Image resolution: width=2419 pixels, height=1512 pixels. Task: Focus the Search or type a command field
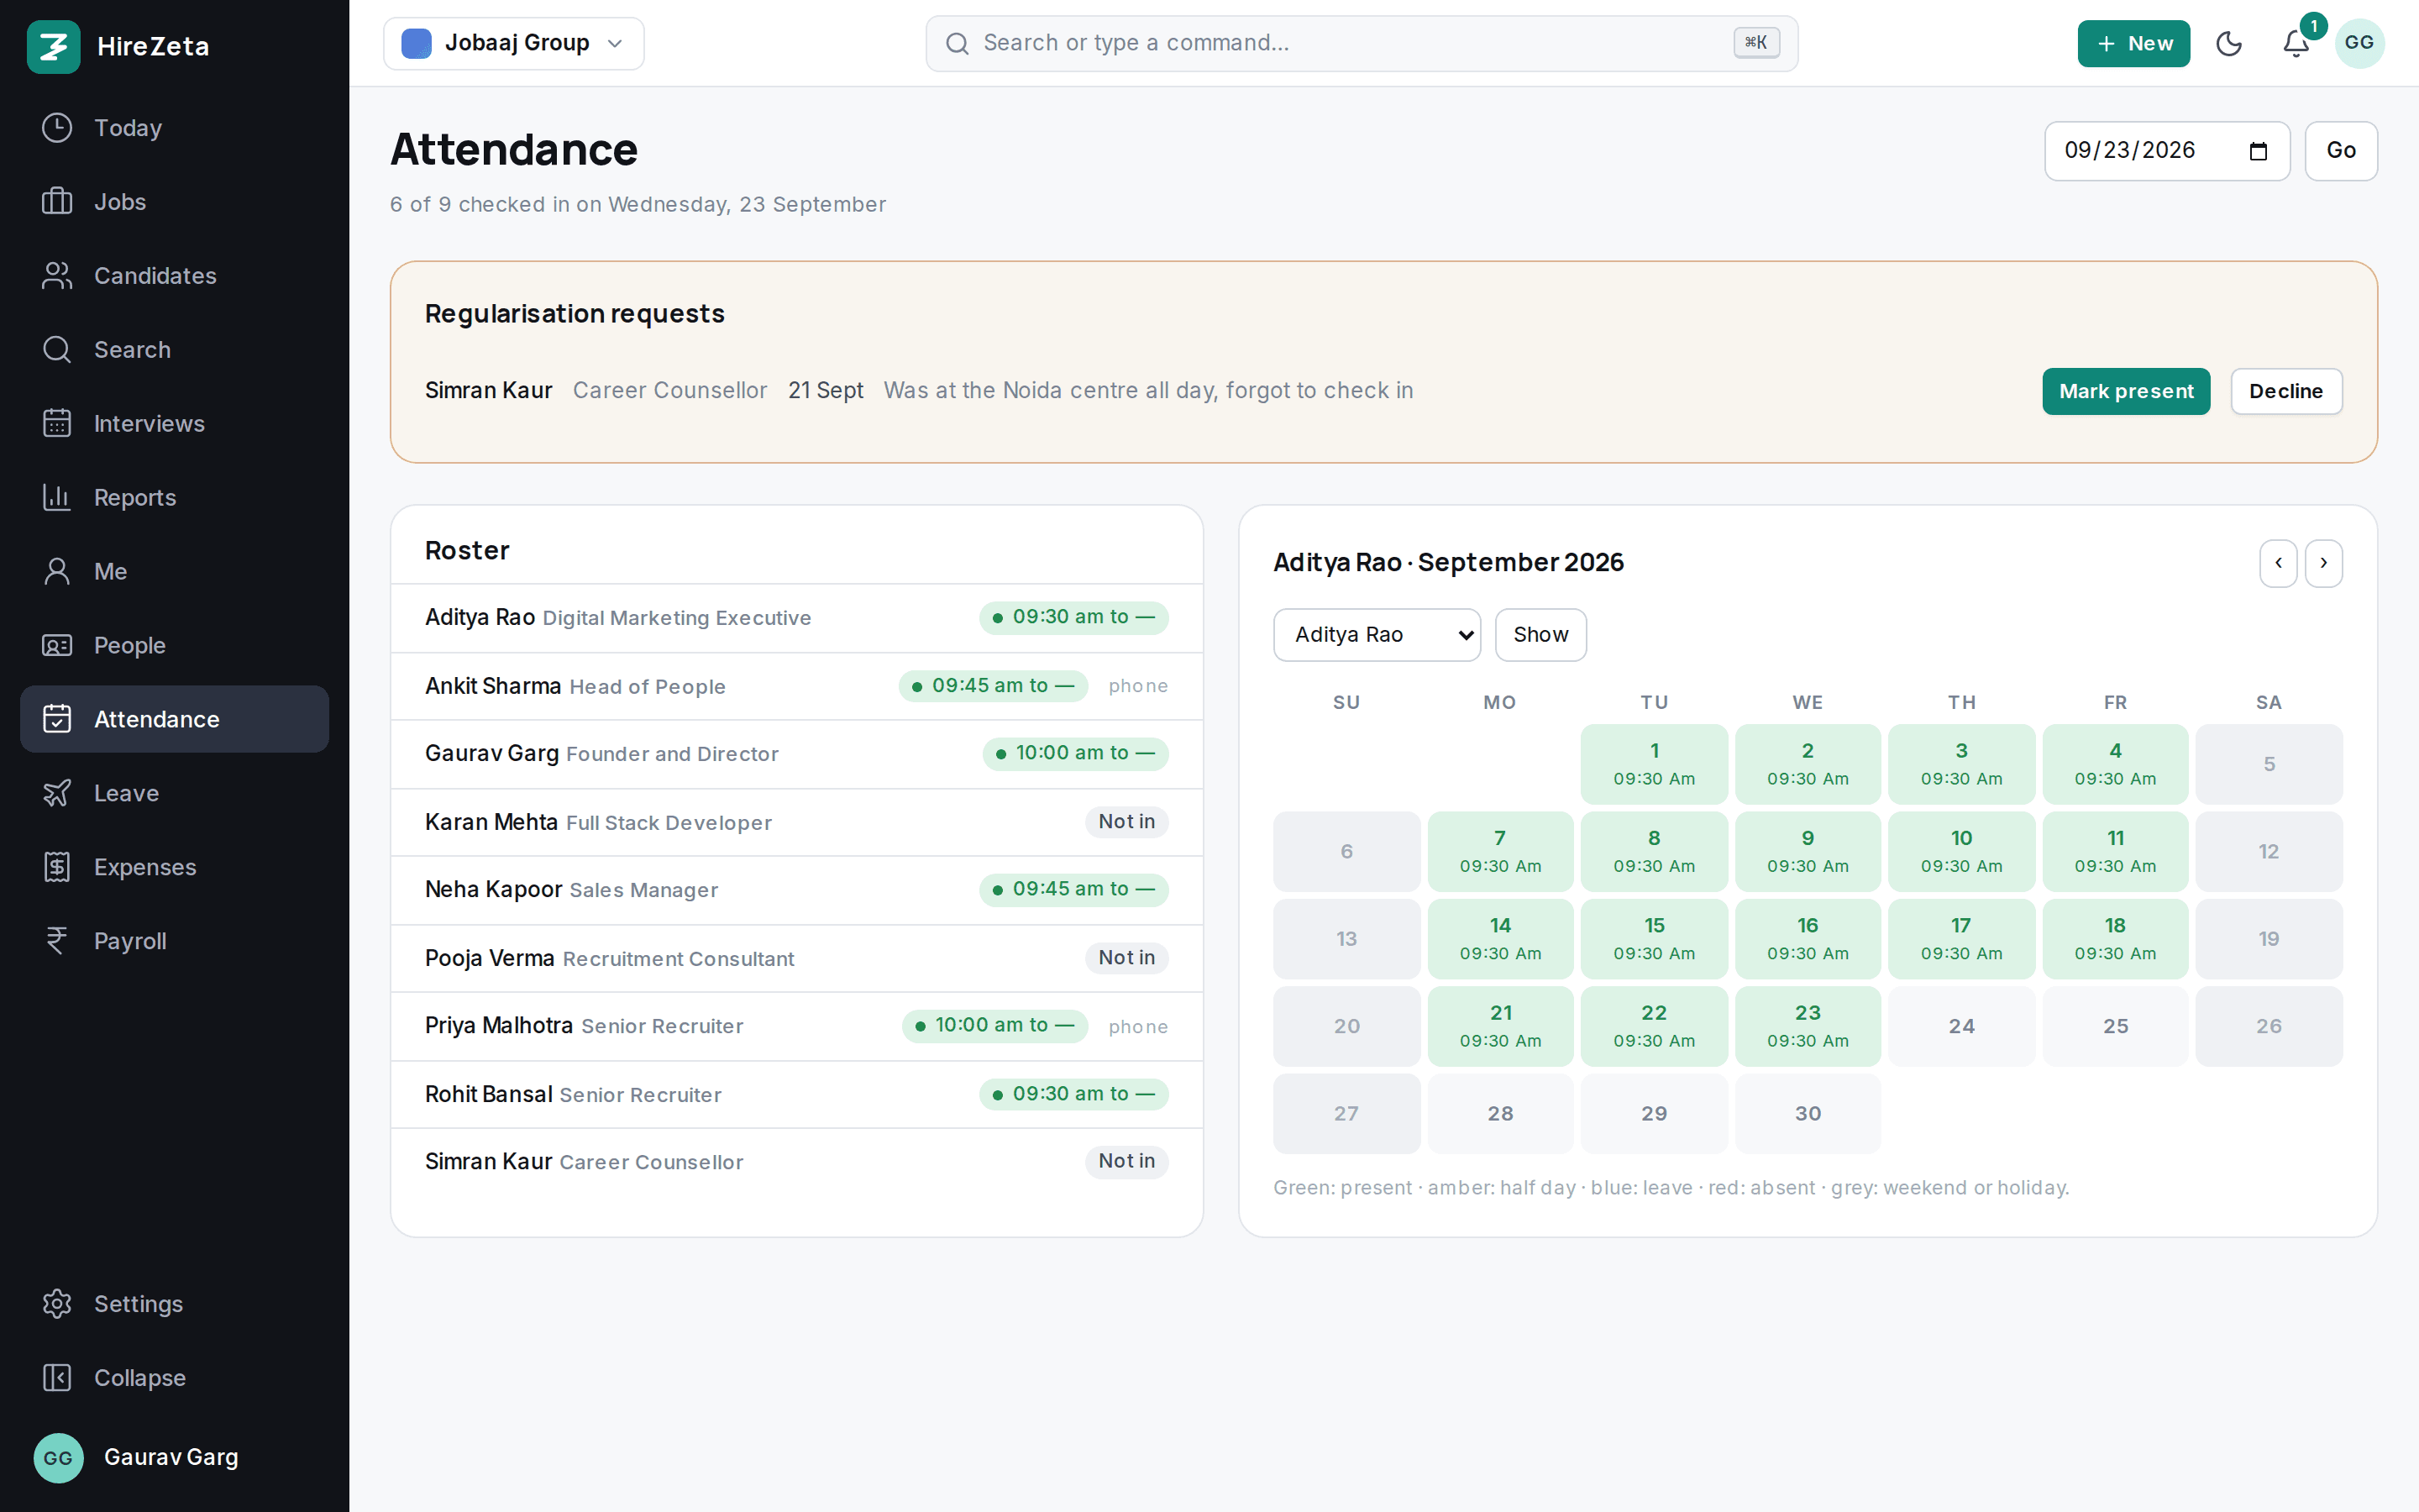tap(1362, 44)
